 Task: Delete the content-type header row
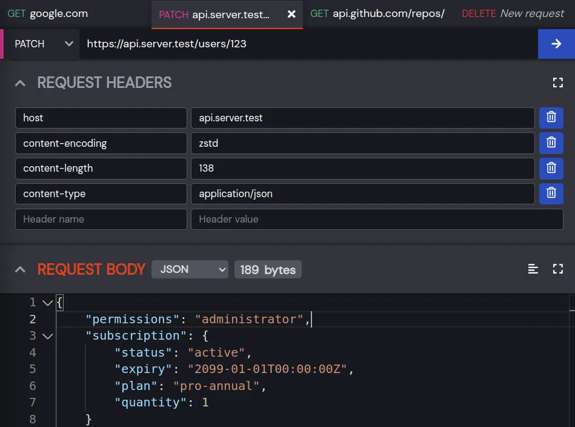pyautogui.click(x=551, y=193)
